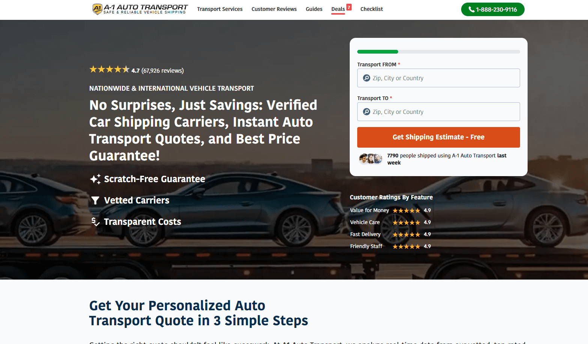Open the Transport Services menu
This screenshot has height=344, width=588.
[x=220, y=9]
